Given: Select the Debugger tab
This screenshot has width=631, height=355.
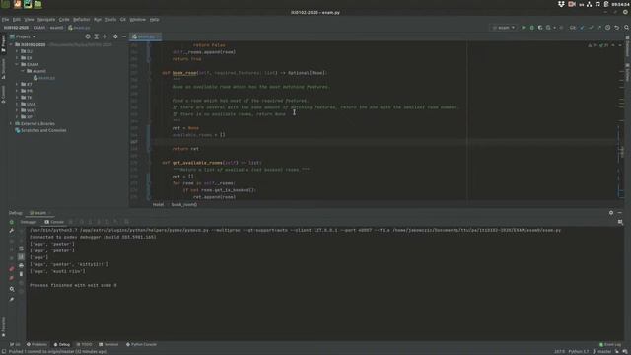Looking at the screenshot, I should [x=29, y=222].
